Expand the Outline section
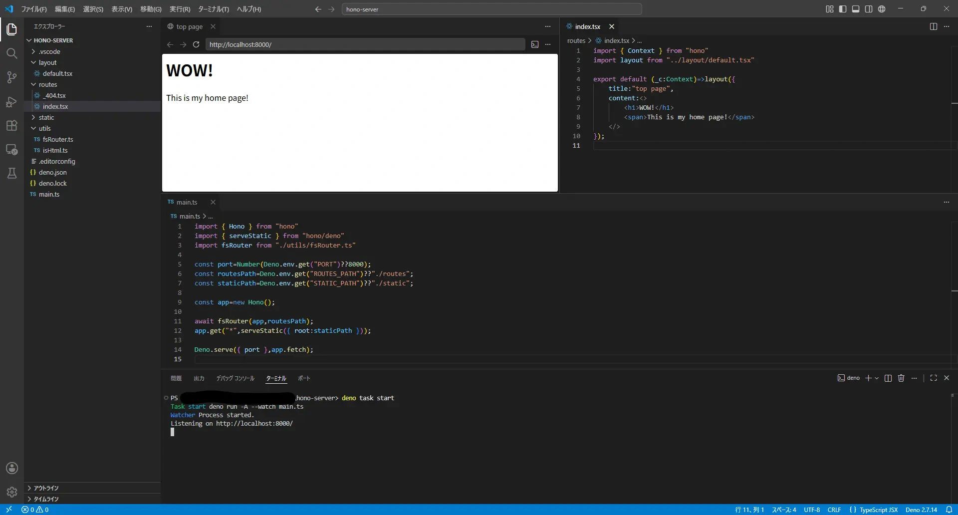This screenshot has height=515, width=958. click(46, 488)
